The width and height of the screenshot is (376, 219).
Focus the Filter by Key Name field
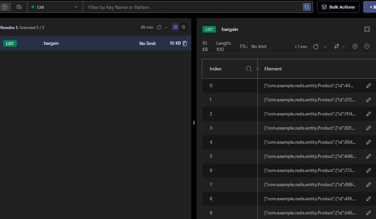pyautogui.click(x=194, y=7)
